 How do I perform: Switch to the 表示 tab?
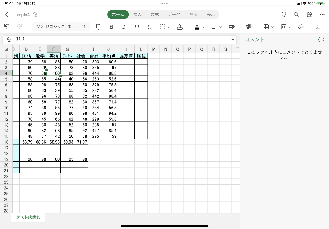click(x=211, y=15)
